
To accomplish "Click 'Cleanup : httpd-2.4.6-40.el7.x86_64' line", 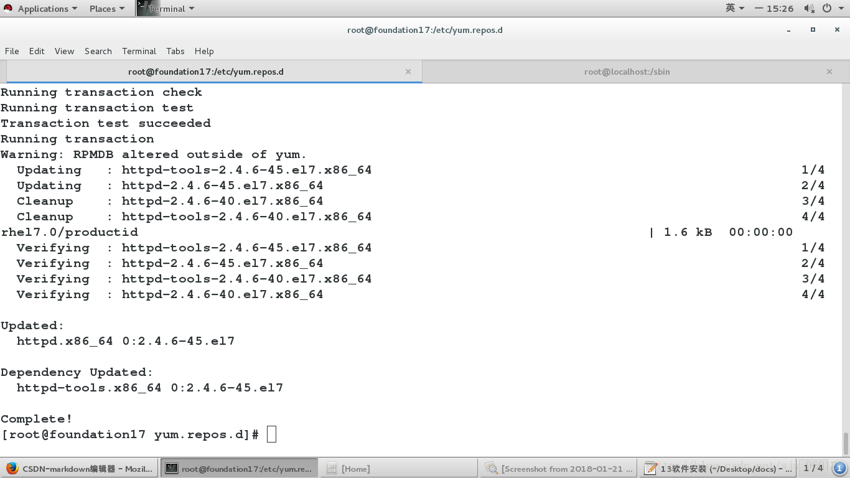I will click(x=170, y=201).
